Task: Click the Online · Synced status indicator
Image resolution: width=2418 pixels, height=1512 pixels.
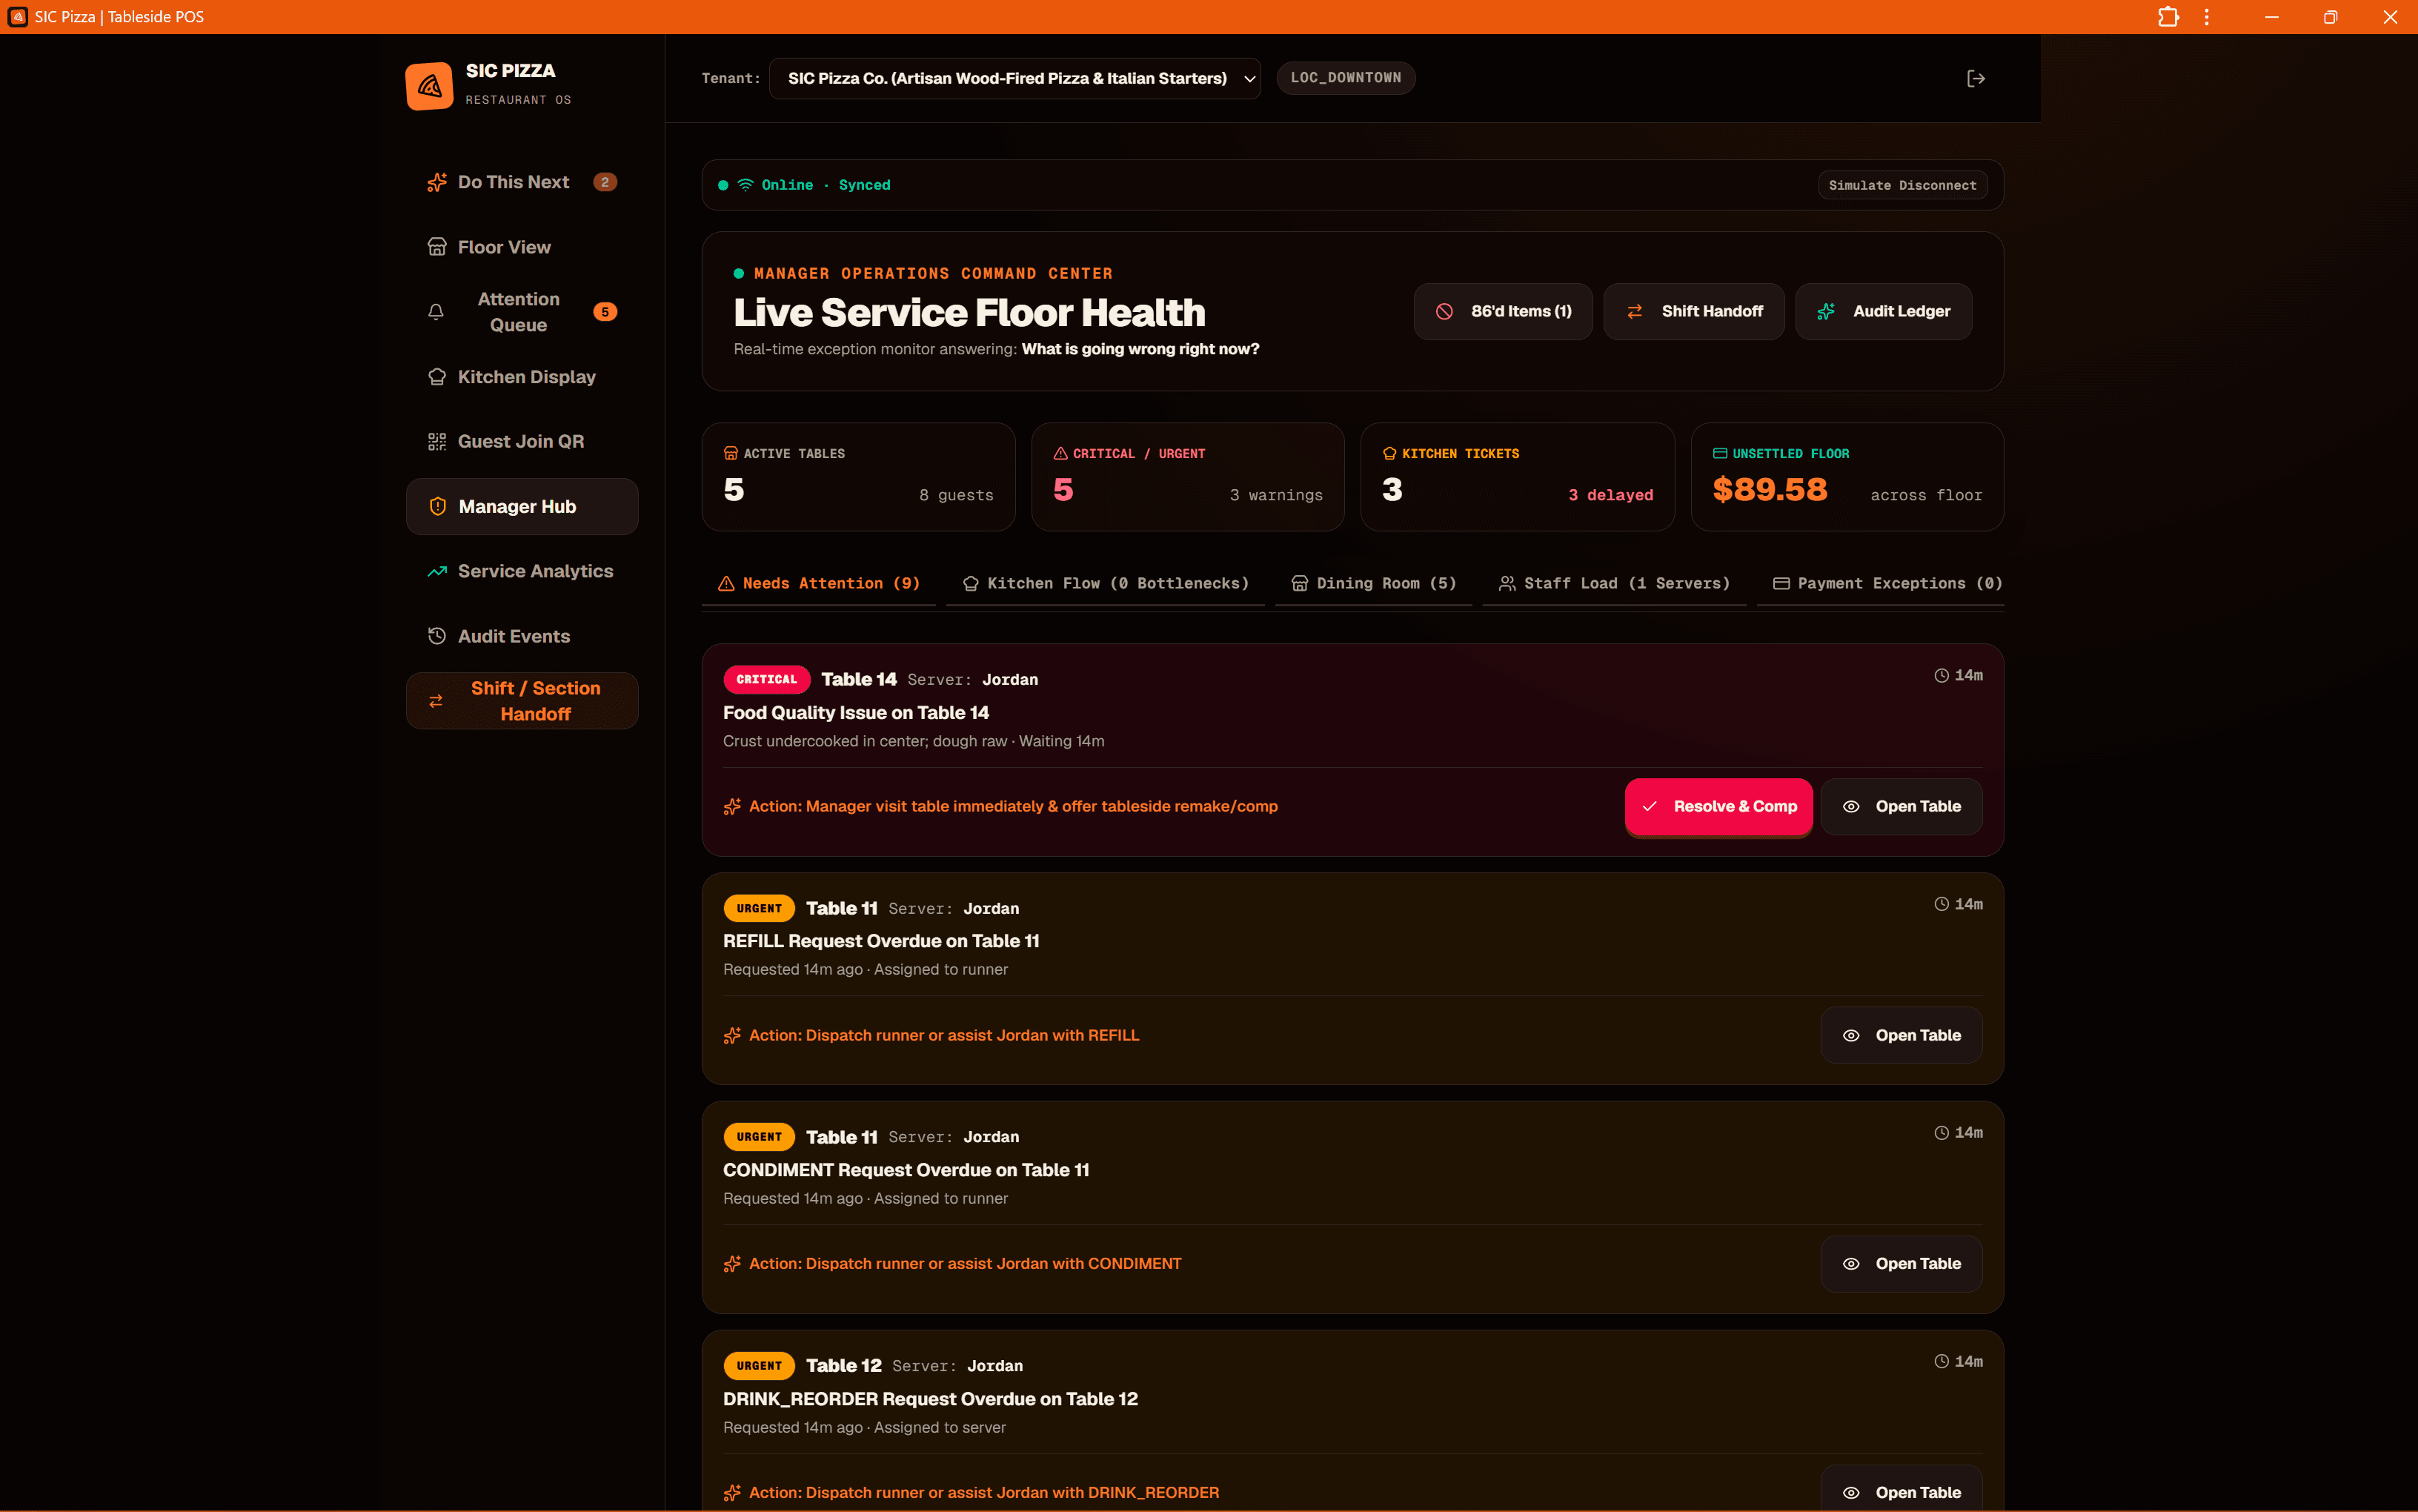Action: (805, 185)
